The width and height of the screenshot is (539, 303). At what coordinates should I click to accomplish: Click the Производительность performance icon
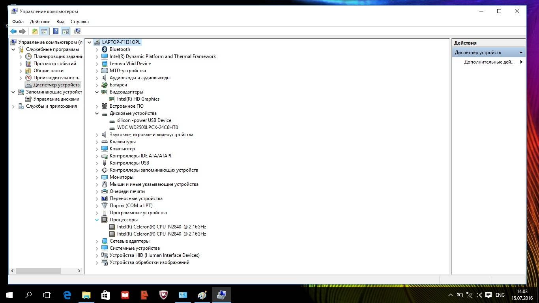28,78
